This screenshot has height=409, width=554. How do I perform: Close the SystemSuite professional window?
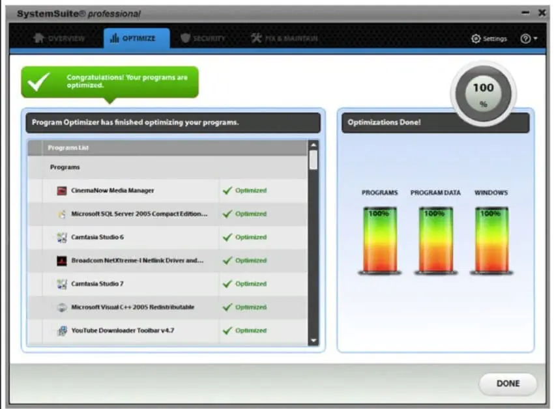coord(542,13)
